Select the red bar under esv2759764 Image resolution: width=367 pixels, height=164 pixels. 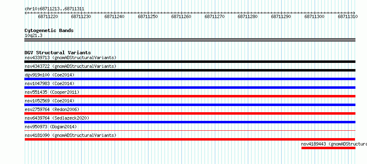[190, 113]
